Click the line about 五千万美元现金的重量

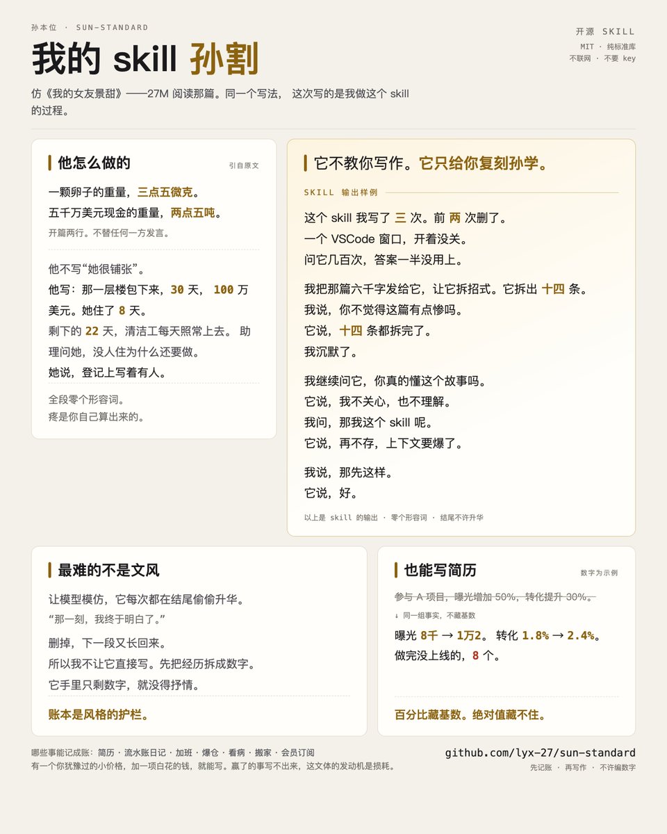click(135, 213)
